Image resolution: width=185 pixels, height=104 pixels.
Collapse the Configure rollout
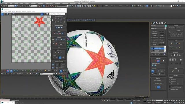[176, 75]
